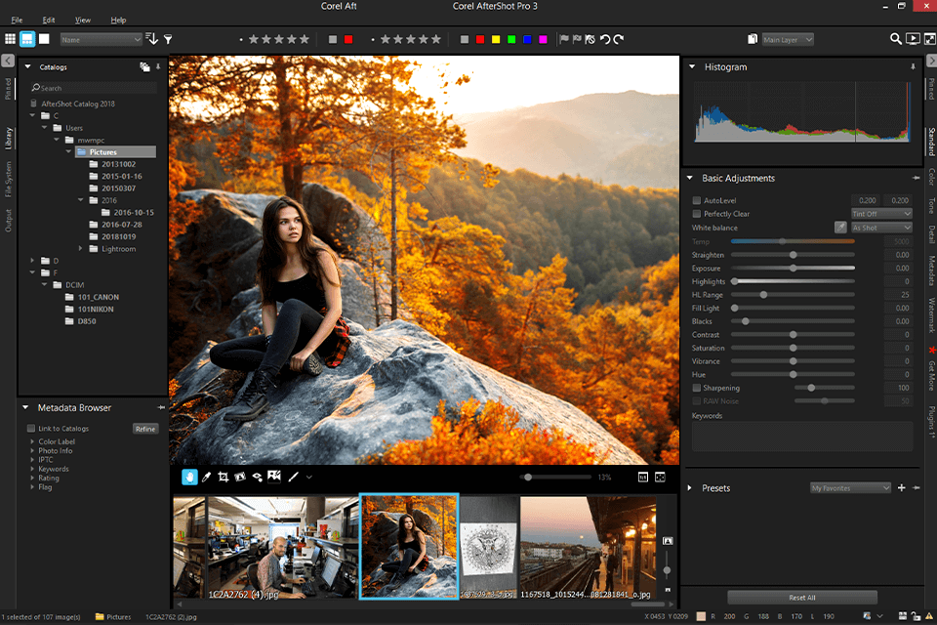Select the red-eye removal tool
Image resolution: width=937 pixels, height=625 pixels.
click(x=257, y=477)
